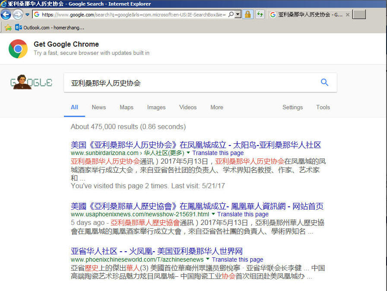Switch to the Videos tab
This screenshot has width=387, height=291.
tap(188, 107)
